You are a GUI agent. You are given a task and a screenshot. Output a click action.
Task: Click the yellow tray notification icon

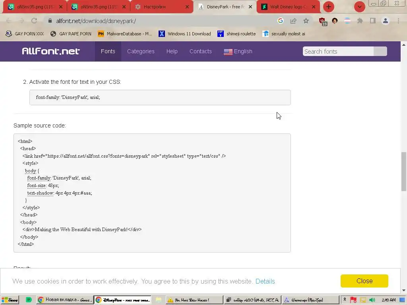pyautogui.click(x=362, y=300)
